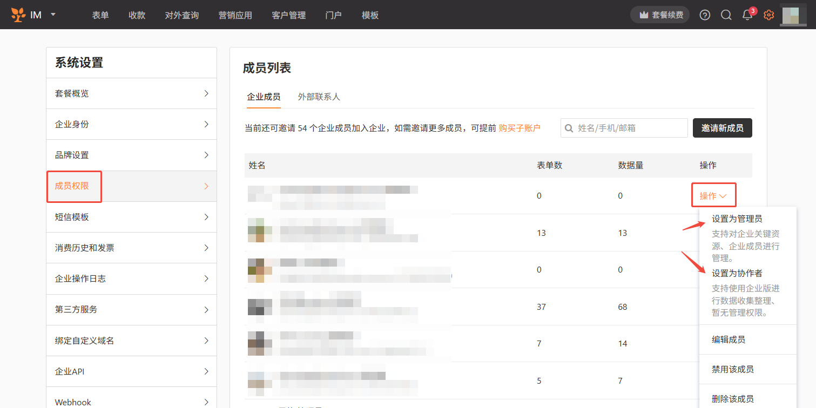
Task: Click the orange settings gear icon
Action: [x=769, y=15]
